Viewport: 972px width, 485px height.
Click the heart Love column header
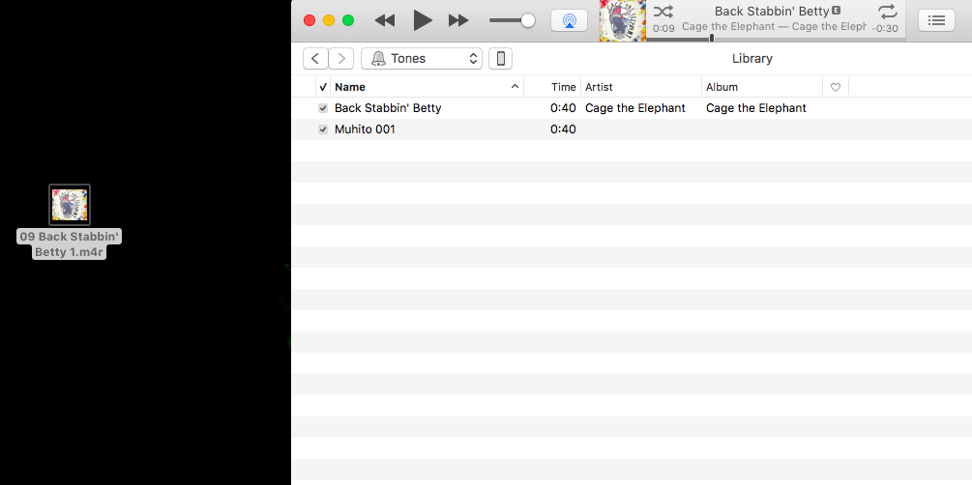836,87
